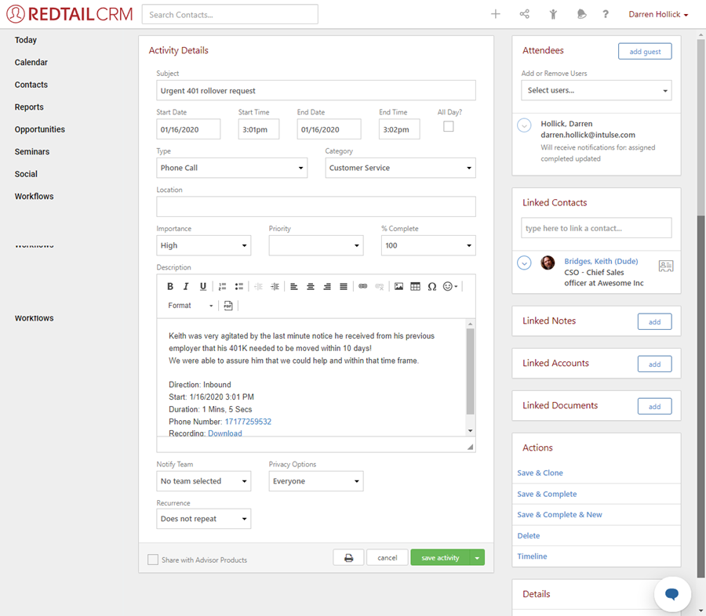
Task: Toggle bold formatting in description editor
Action: click(170, 287)
